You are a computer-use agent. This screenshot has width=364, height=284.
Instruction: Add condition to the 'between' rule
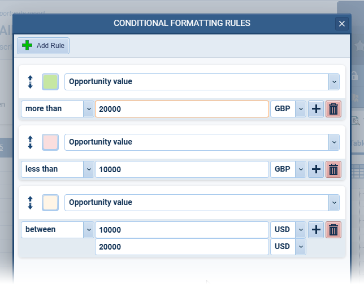pos(316,230)
